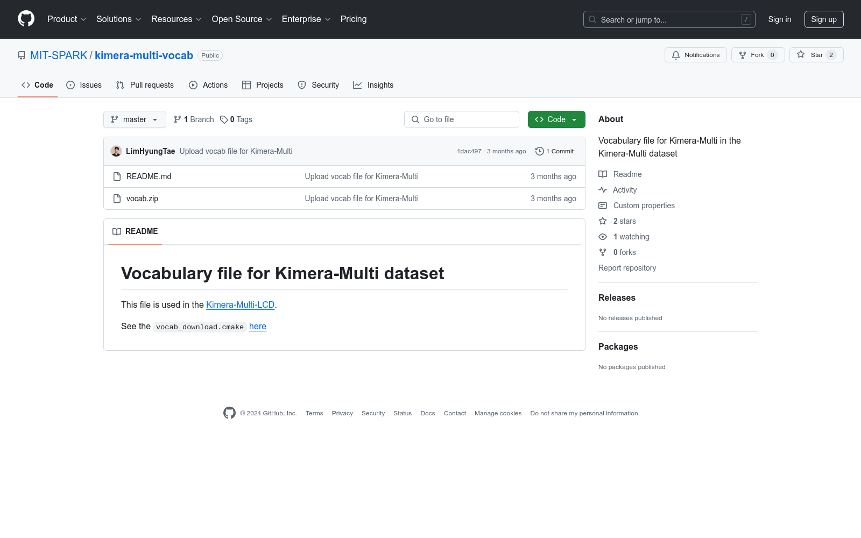This screenshot has width=861, height=538.
Task: Expand the Open Source menu
Action: (x=242, y=19)
